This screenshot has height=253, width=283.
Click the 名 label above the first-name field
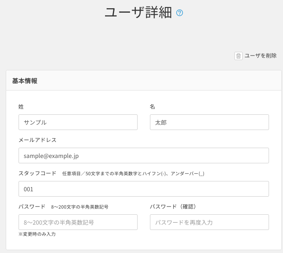pos(152,107)
